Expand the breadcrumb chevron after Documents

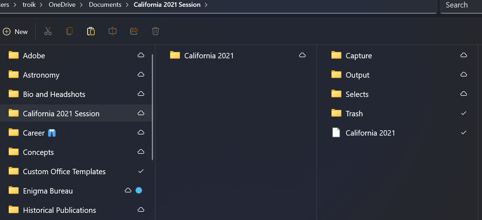pos(127,5)
